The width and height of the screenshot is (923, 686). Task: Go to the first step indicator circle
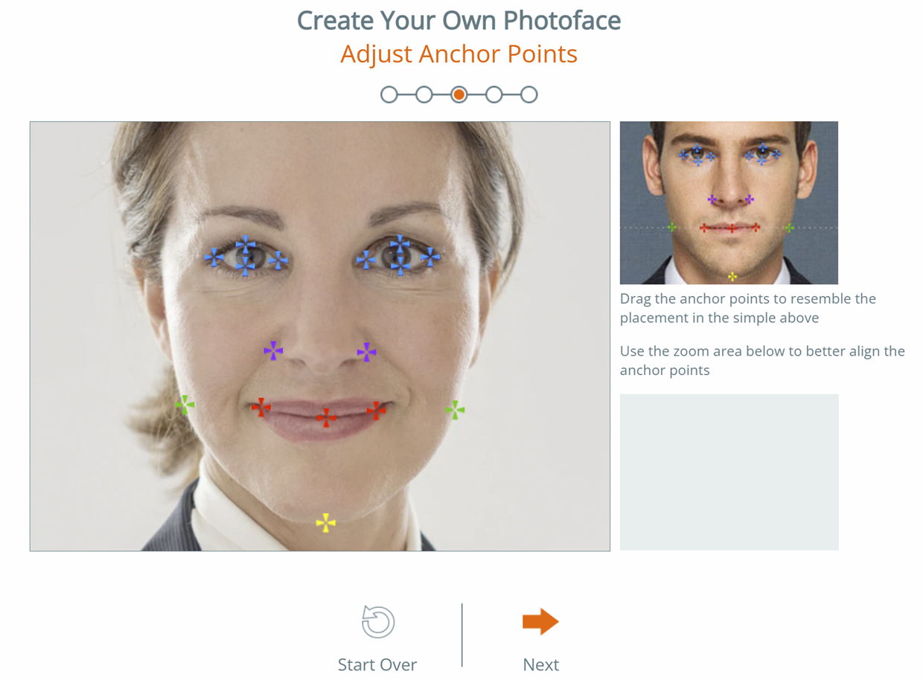(x=389, y=94)
